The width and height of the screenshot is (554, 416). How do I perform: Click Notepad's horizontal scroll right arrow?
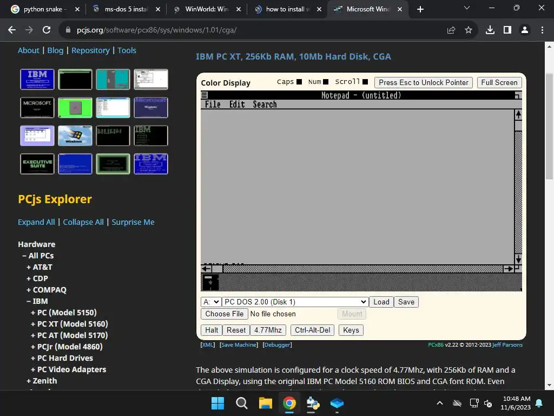509,269
